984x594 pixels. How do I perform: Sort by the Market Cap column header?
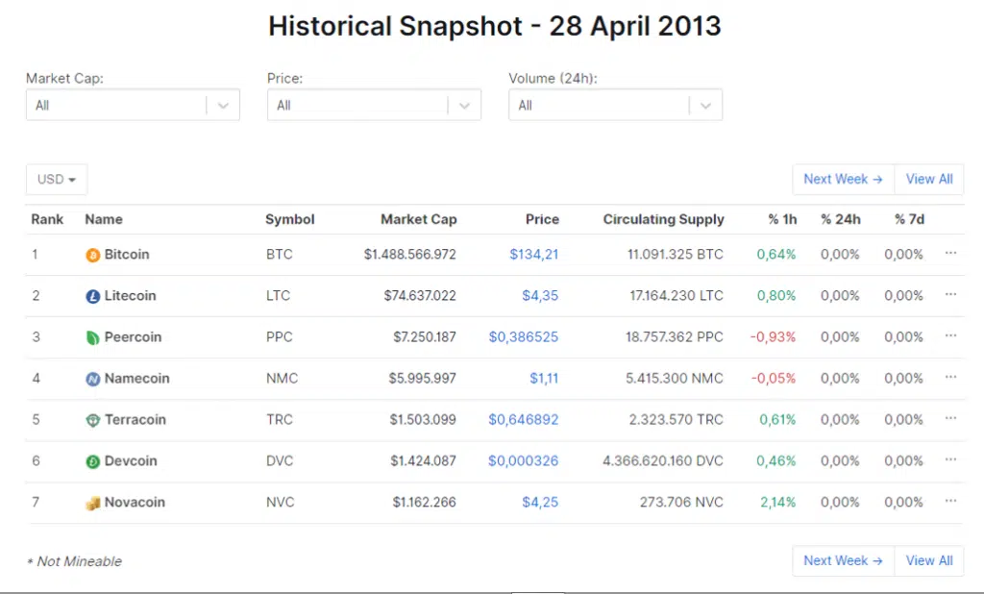[419, 219]
